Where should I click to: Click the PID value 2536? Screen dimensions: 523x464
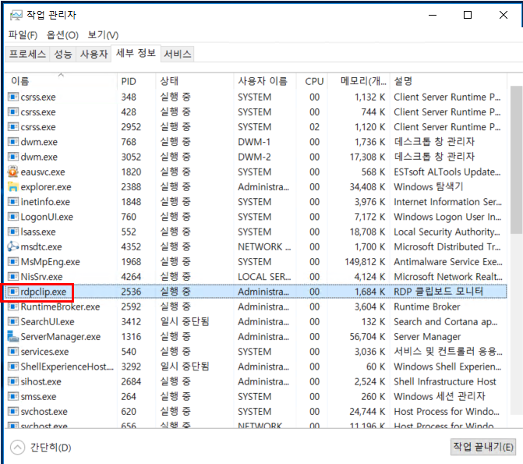131,292
